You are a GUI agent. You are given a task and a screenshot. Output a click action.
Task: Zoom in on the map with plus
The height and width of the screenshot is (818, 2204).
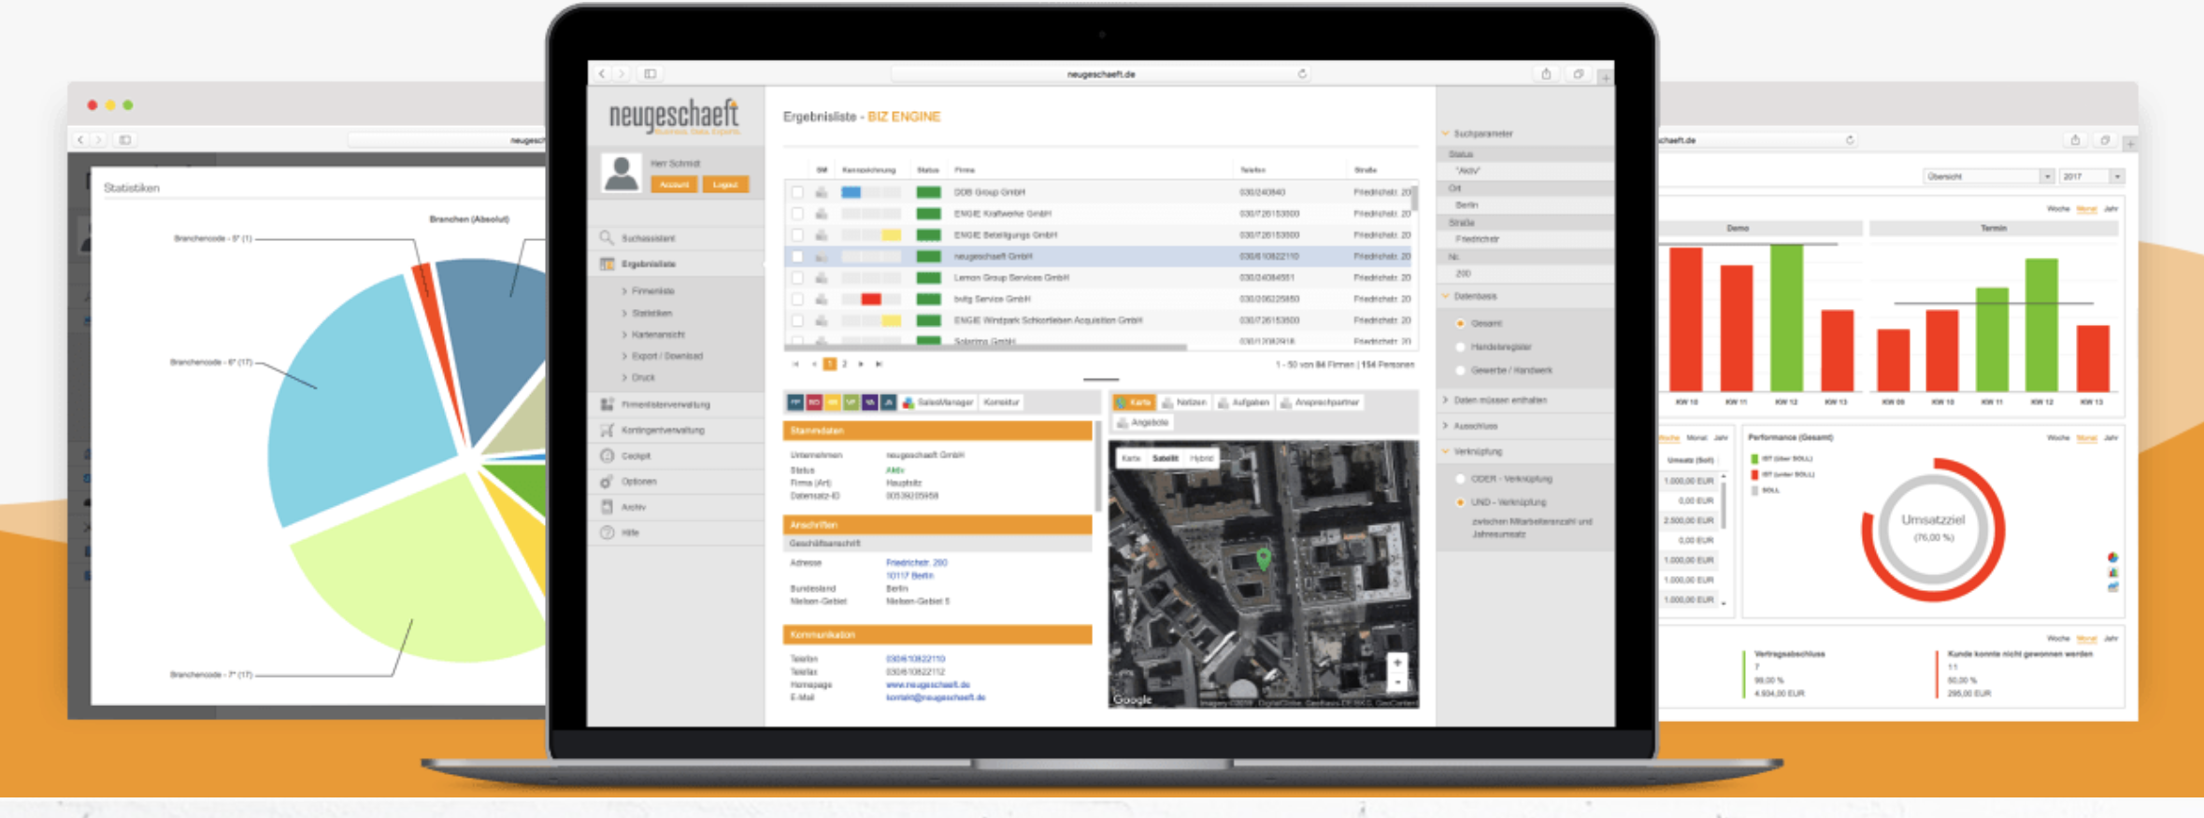1397,662
